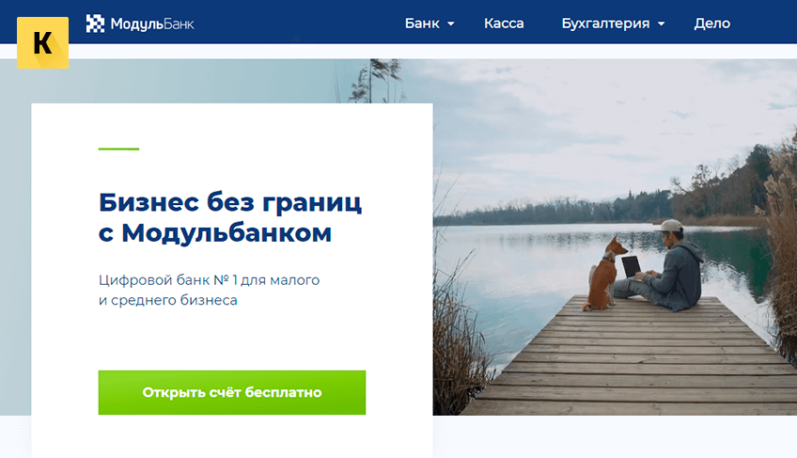Select the text Цифровой банк № 1
Image resolution: width=797 pixels, height=458 pixels.
(168, 280)
